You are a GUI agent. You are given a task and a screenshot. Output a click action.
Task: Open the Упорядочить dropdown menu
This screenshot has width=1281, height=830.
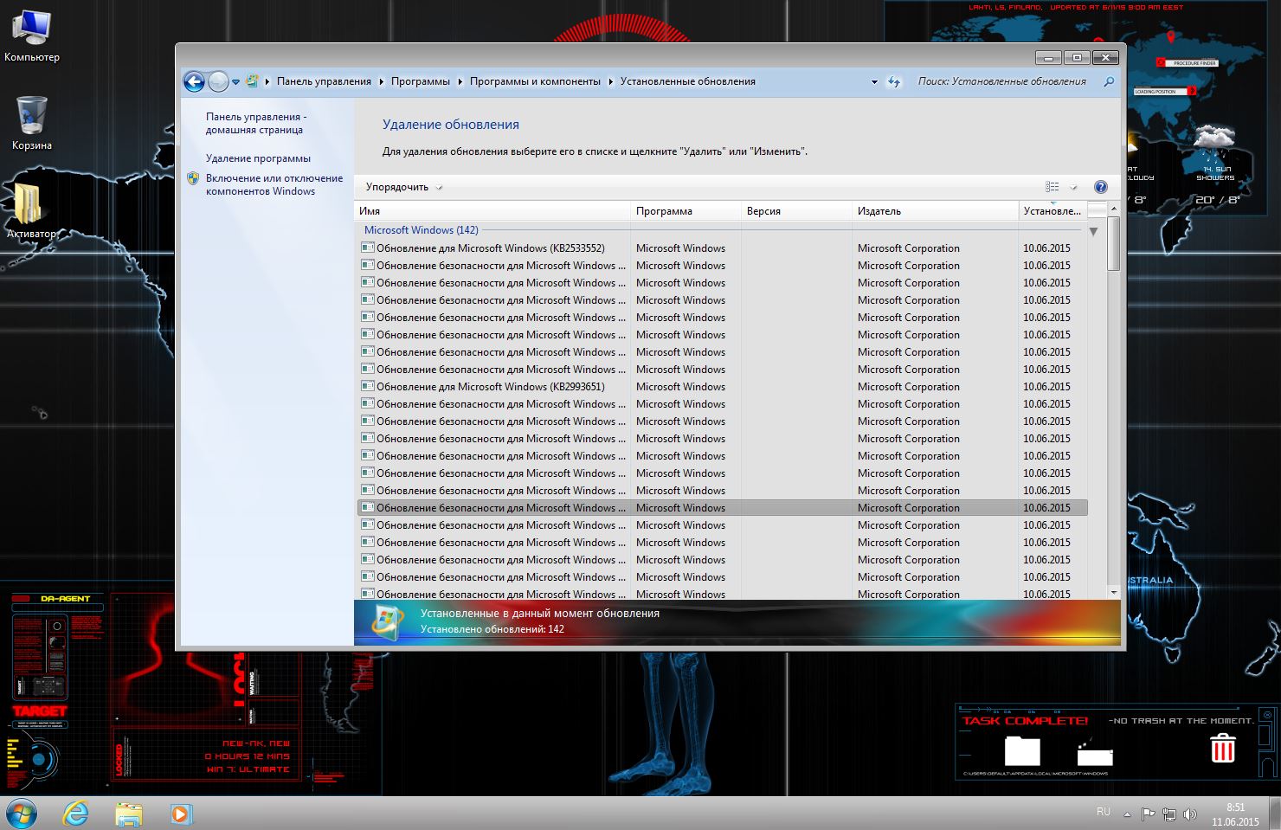click(x=403, y=187)
